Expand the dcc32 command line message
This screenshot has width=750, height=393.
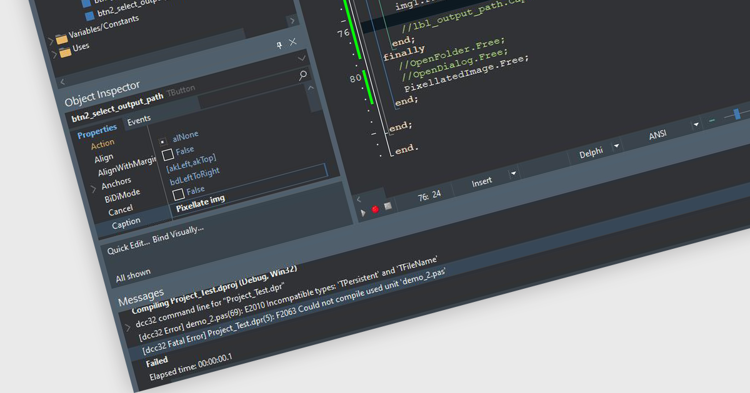click(128, 327)
